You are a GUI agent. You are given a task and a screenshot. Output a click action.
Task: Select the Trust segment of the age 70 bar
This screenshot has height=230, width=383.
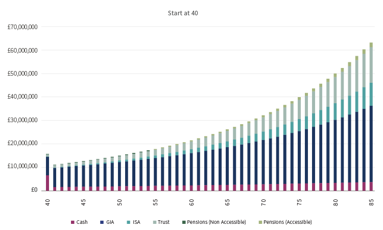click(x=264, y=124)
